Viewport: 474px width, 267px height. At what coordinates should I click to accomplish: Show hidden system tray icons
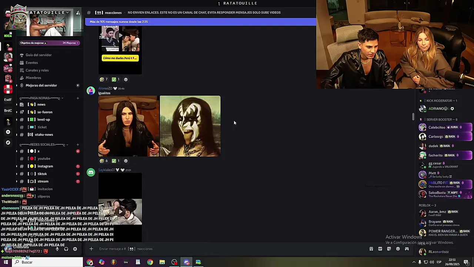click(414, 262)
